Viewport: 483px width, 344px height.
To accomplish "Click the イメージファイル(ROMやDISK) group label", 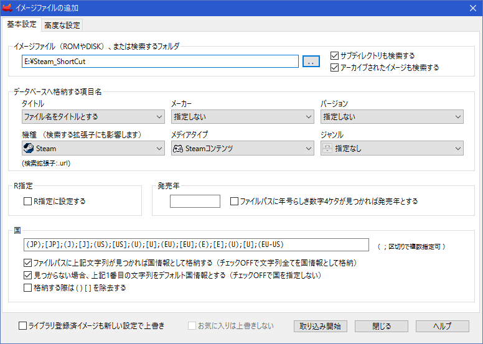I will pyautogui.click(x=96, y=47).
